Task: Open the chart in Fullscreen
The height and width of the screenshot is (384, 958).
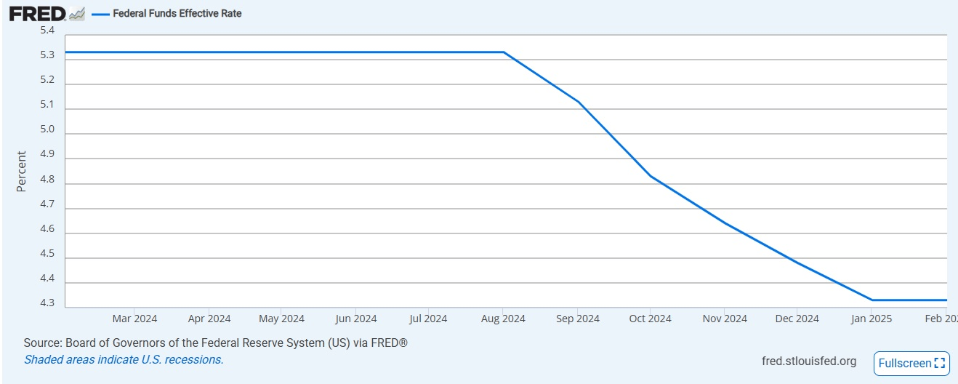Action: pos(911,363)
